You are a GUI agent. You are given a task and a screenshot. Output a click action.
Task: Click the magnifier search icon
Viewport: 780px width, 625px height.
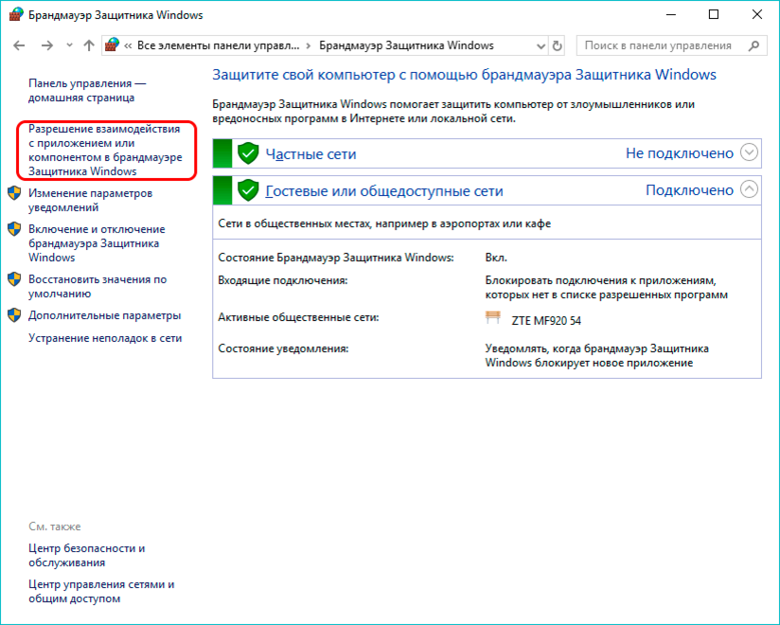click(x=753, y=45)
